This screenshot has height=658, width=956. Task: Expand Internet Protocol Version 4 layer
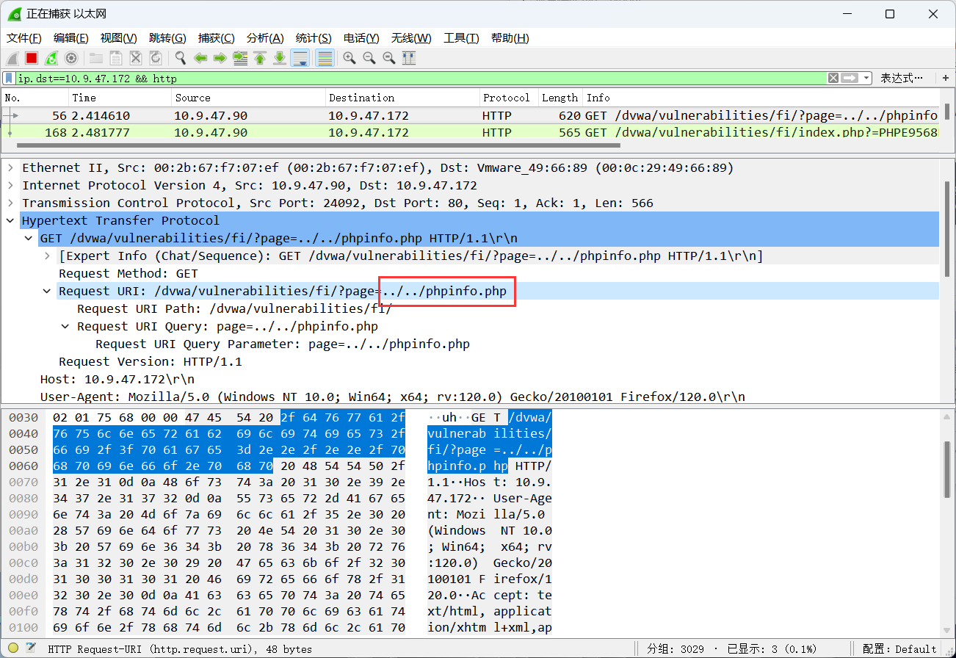10,185
